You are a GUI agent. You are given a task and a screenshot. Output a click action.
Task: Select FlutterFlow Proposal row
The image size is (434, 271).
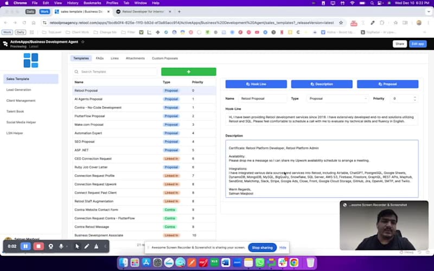144,116
